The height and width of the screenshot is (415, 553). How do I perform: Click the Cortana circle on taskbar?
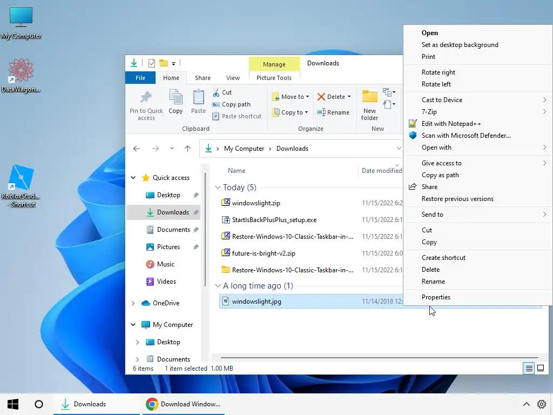(39, 404)
